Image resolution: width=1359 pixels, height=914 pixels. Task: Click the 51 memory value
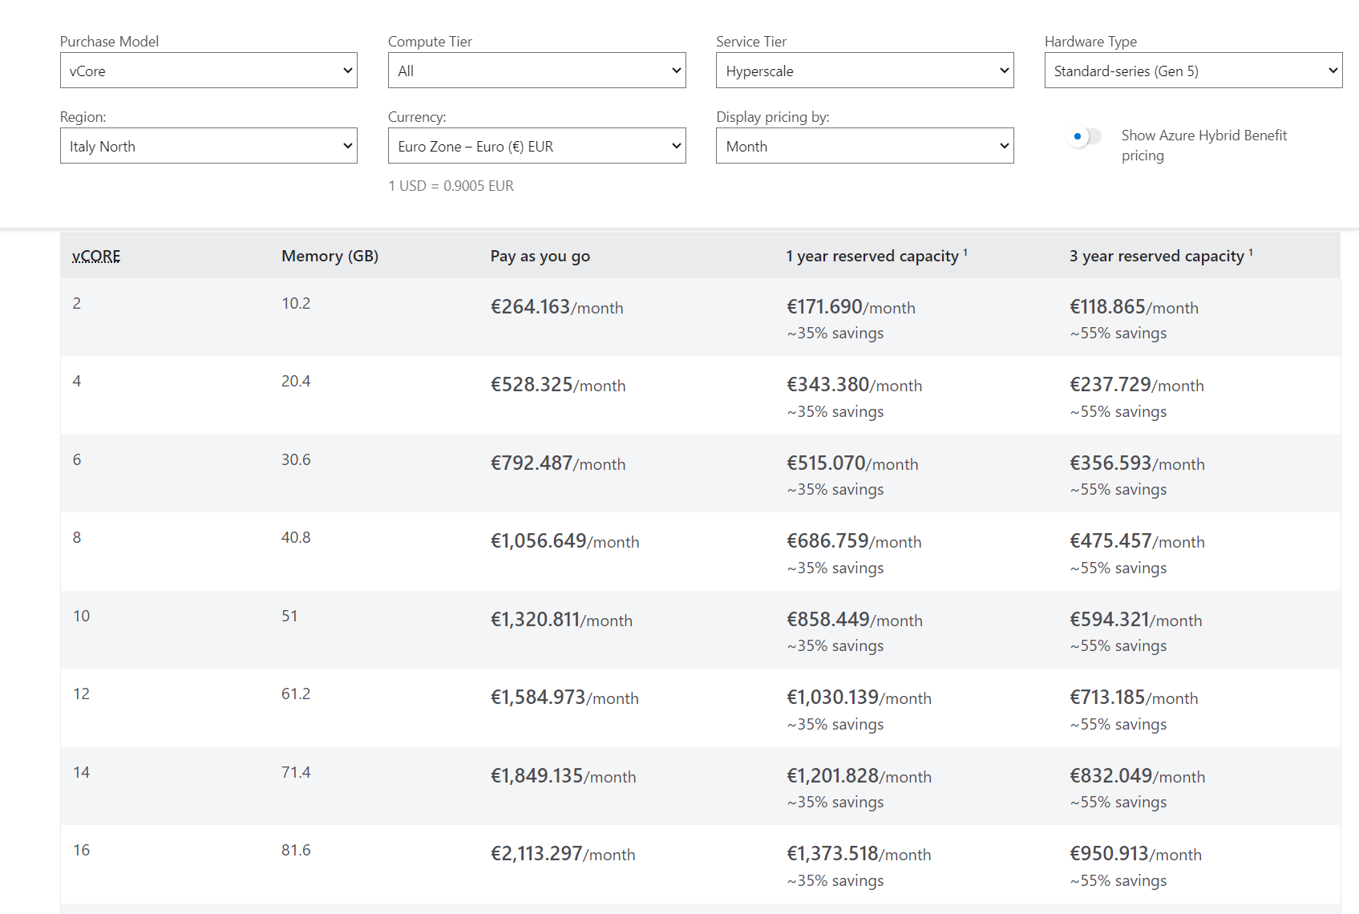(289, 616)
